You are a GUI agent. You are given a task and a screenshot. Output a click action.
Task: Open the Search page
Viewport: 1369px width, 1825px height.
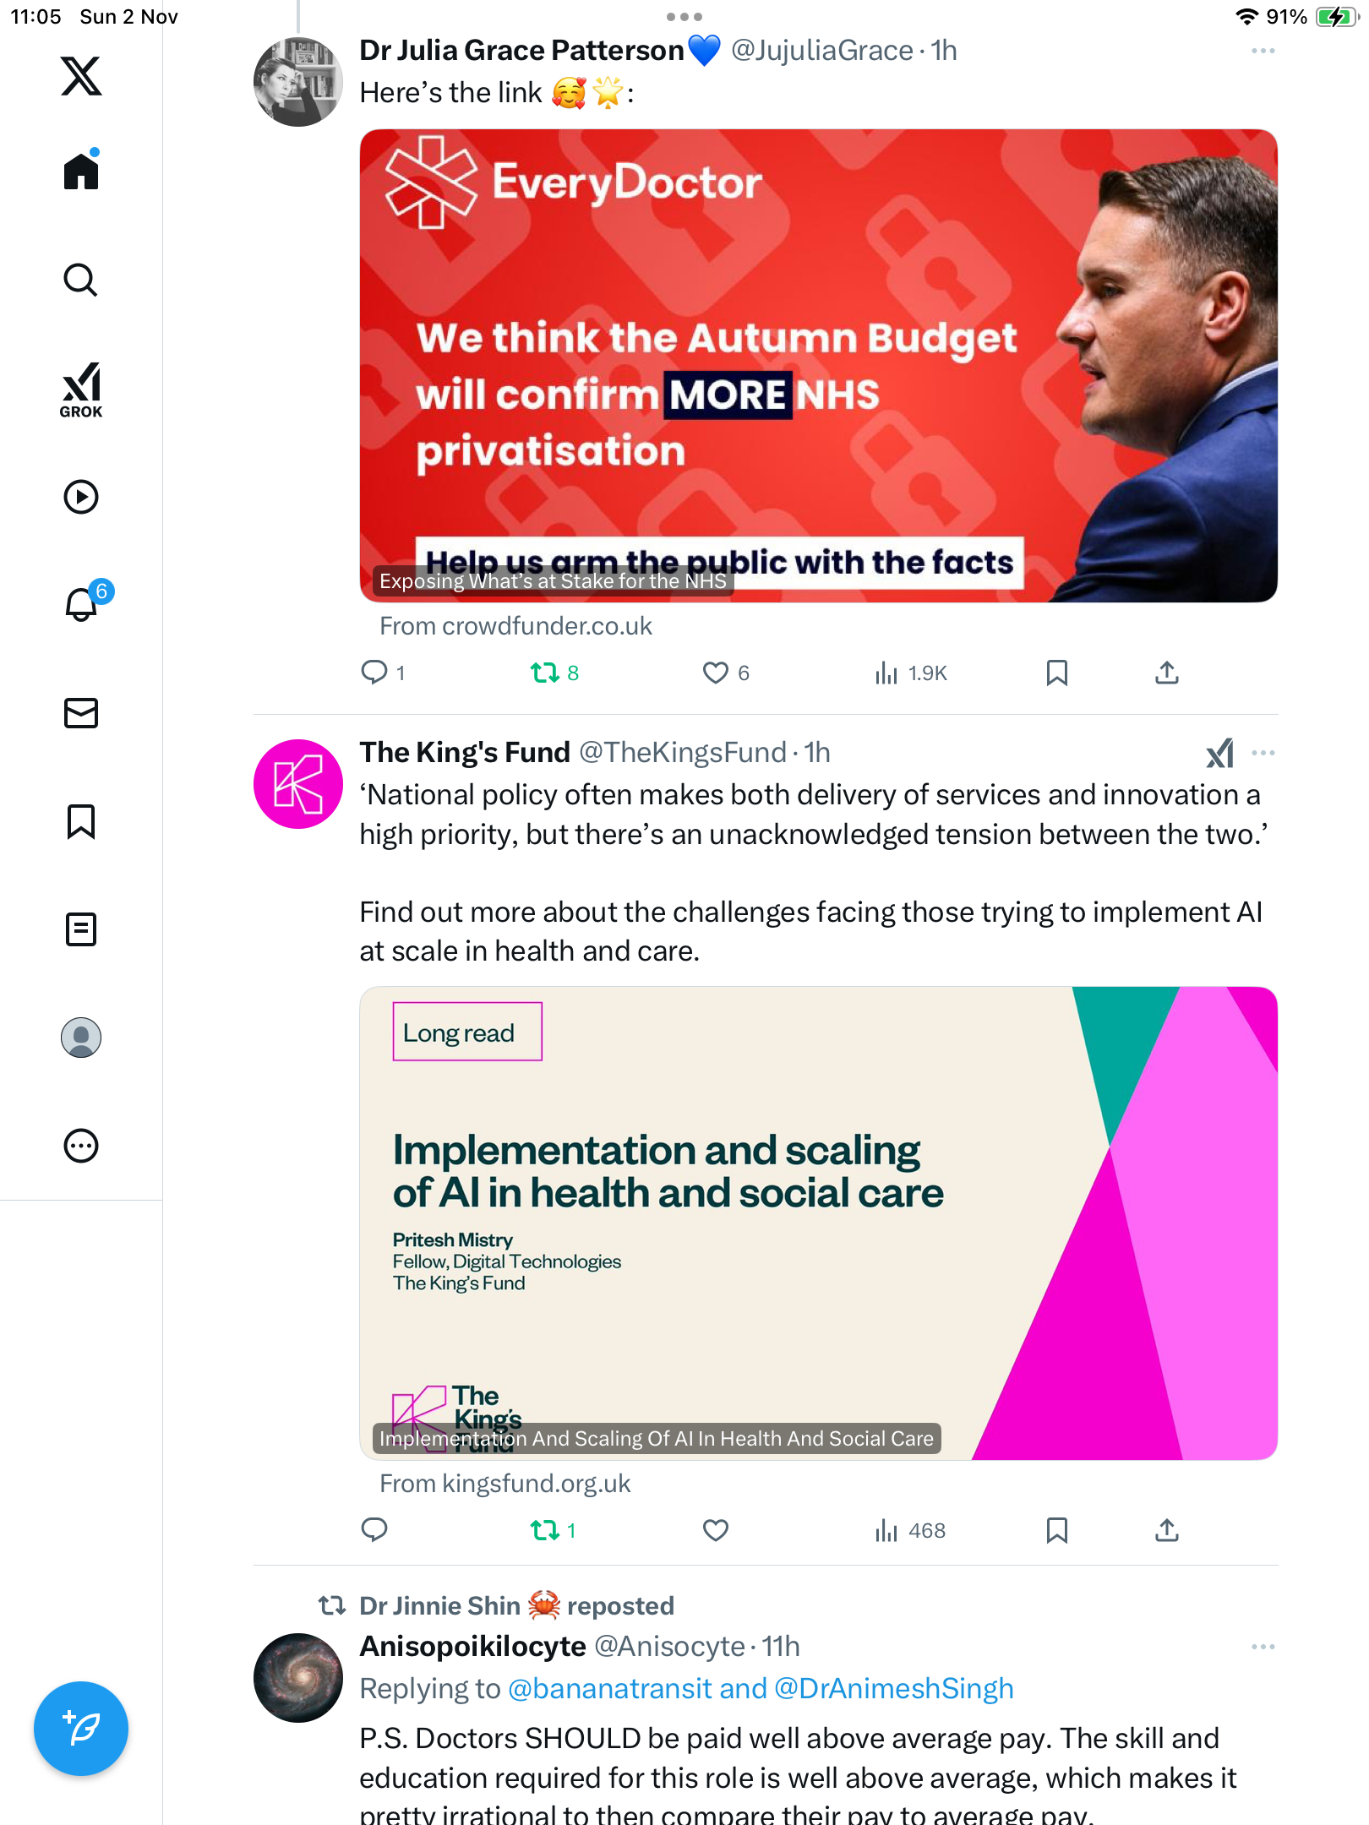pos(81,281)
